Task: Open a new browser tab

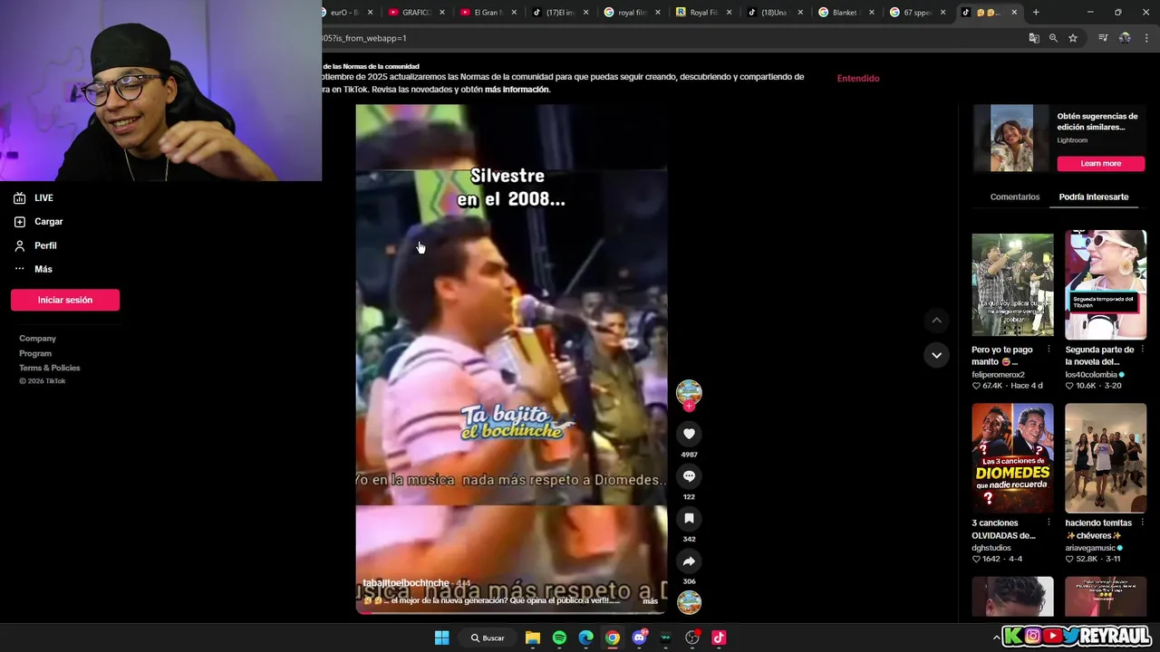Action: [x=1036, y=13]
